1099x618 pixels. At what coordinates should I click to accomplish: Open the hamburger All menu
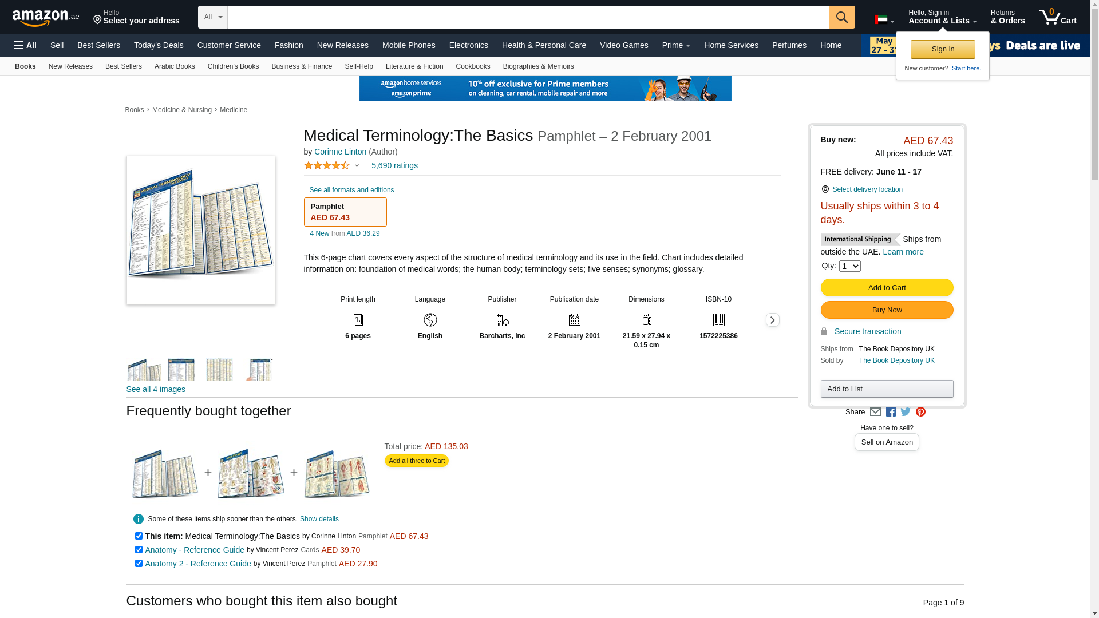point(25,45)
